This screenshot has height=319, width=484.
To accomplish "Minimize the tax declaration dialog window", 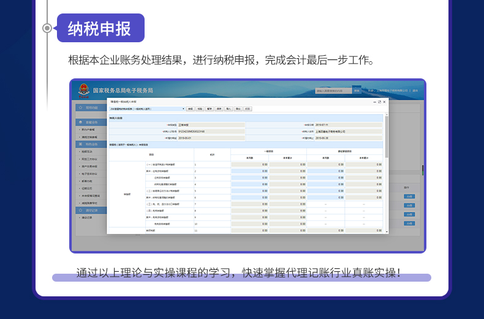I will pyautogui.click(x=374, y=102).
